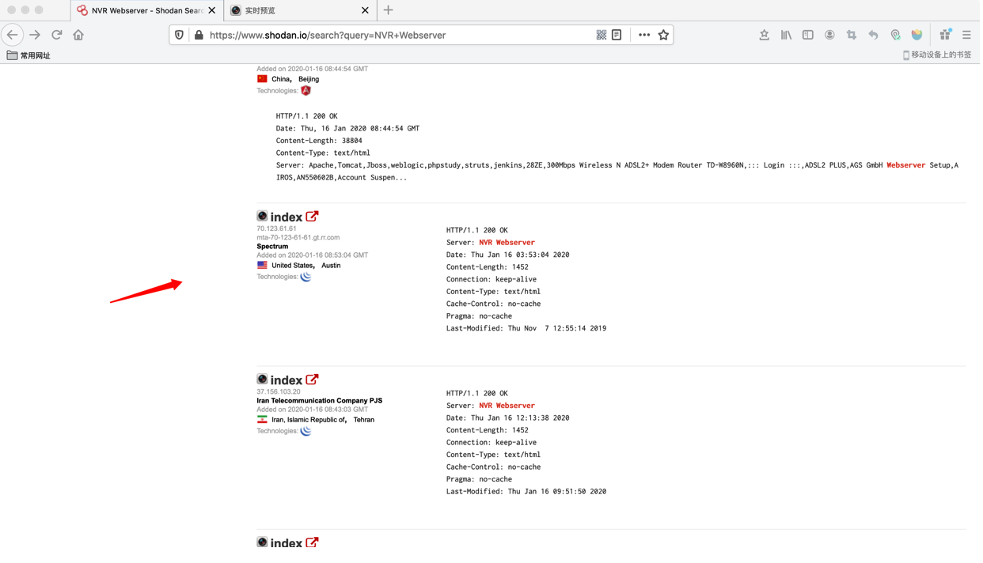Toggle the sidebar panel icon
983x563 pixels.
808,35
